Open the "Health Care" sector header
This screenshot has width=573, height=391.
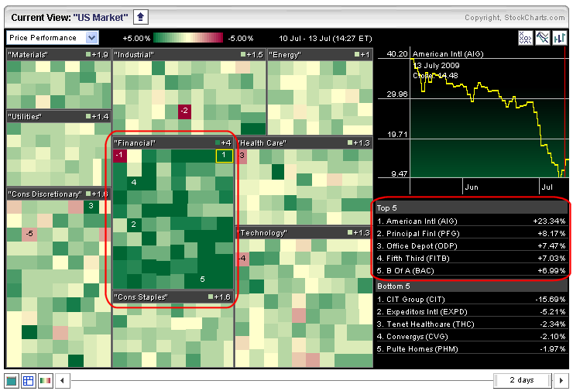point(304,143)
